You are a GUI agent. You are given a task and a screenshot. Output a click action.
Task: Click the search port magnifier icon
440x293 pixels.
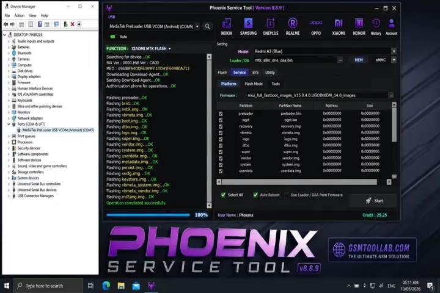coord(207,26)
